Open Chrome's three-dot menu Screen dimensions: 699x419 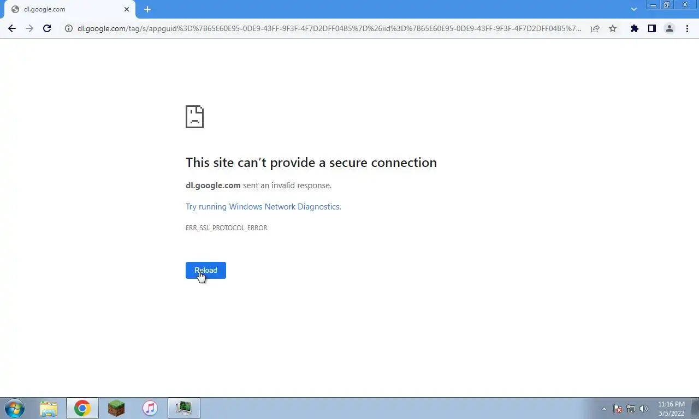(x=687, y=28)
